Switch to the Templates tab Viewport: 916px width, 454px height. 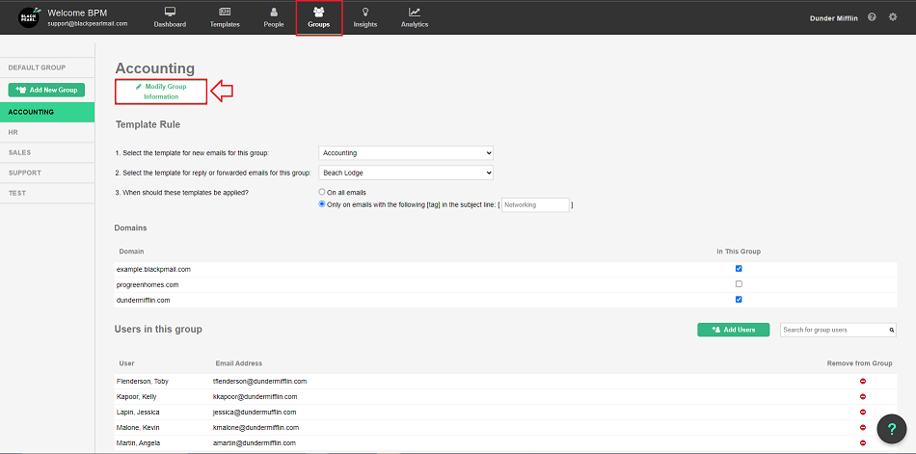coord(225,17)
